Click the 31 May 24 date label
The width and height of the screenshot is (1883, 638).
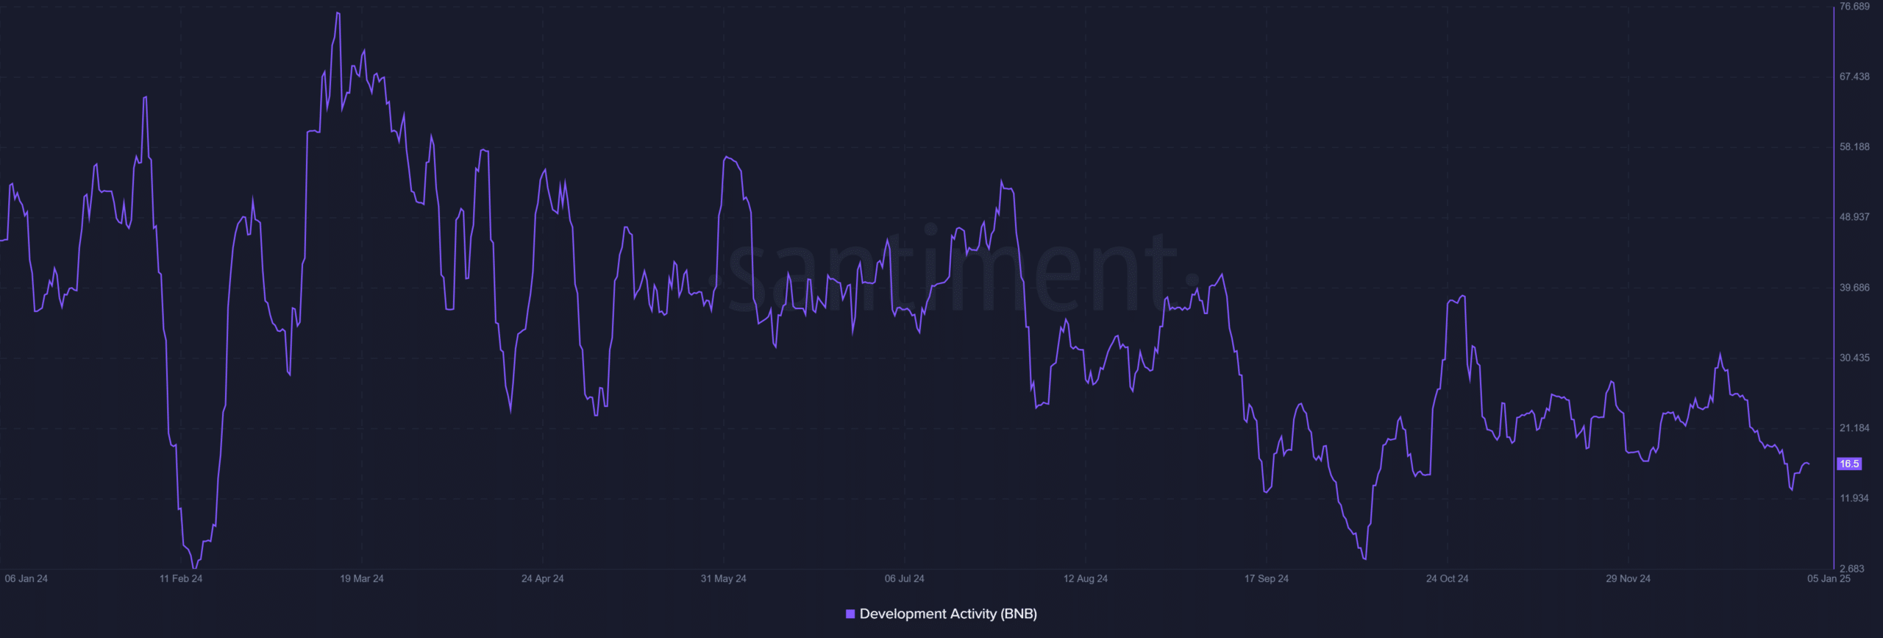724,578
